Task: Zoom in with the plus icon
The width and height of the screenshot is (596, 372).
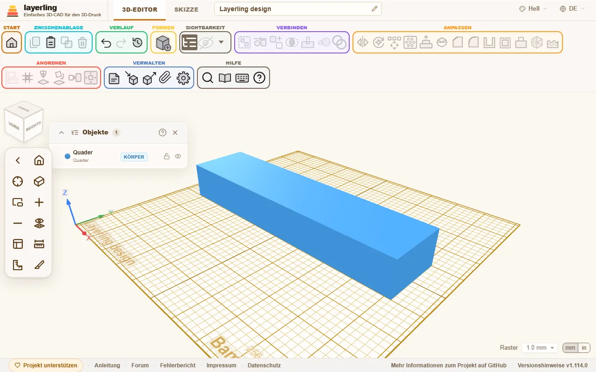Action: click(x=39, y=202)
